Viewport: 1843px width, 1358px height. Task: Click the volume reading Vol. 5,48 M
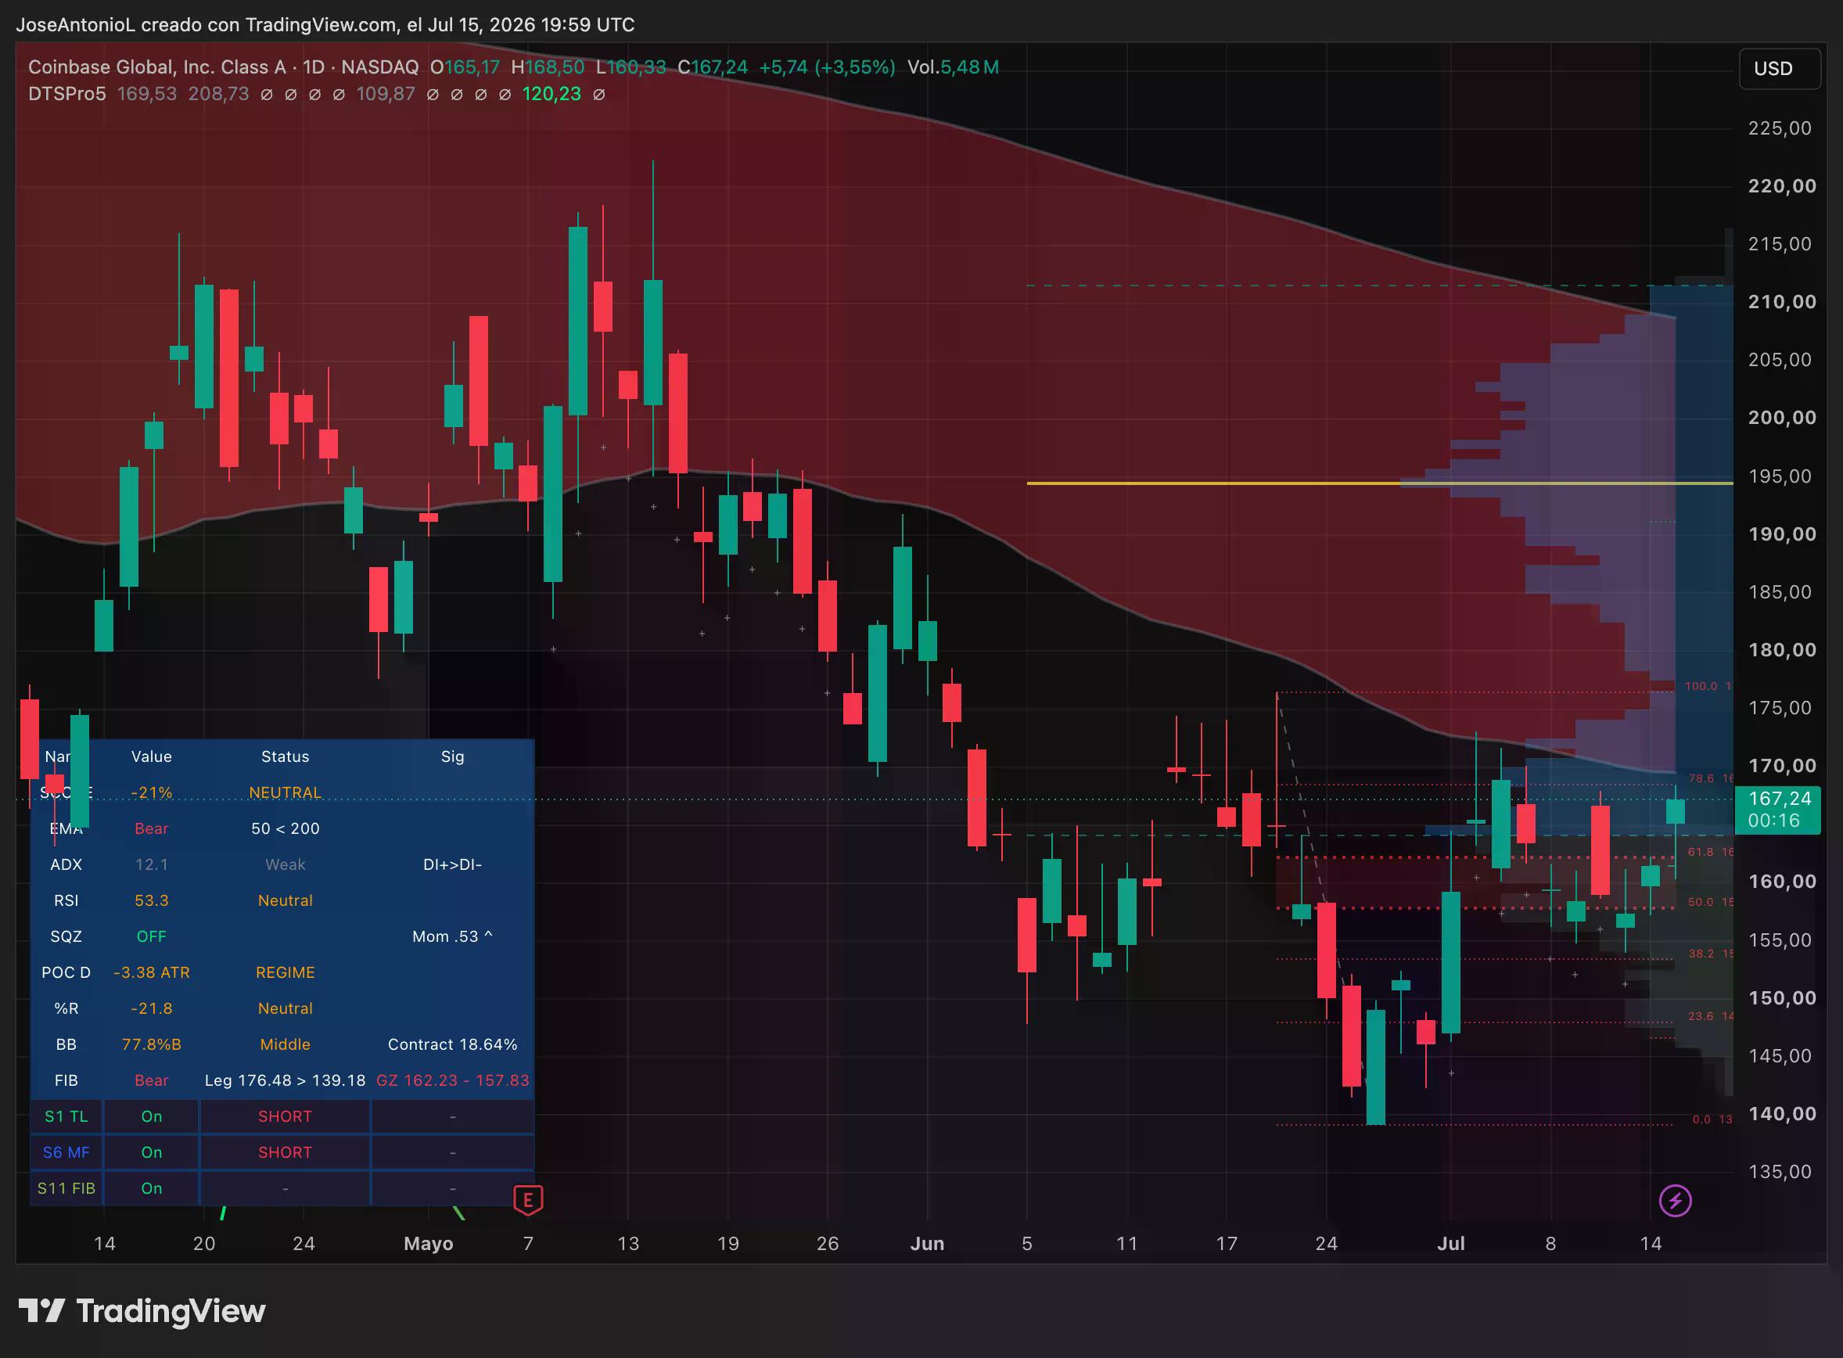point(953,67)
